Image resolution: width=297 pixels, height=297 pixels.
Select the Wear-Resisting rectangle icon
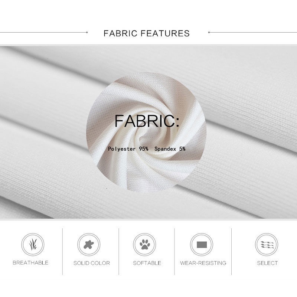[202, 245]
